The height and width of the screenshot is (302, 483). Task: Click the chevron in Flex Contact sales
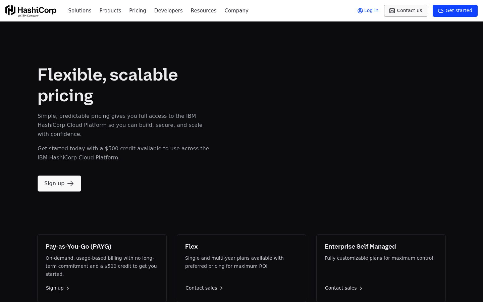[221, 288]
